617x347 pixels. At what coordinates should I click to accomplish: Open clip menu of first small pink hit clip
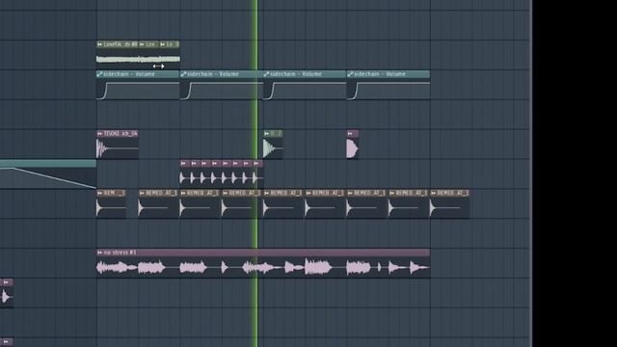click(x=183, y=163)
